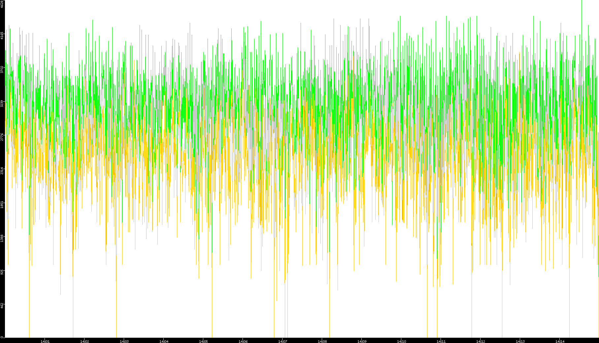Select the 2776 y-axis label
This screenshot has width=599, height=343.
point(2,137)
